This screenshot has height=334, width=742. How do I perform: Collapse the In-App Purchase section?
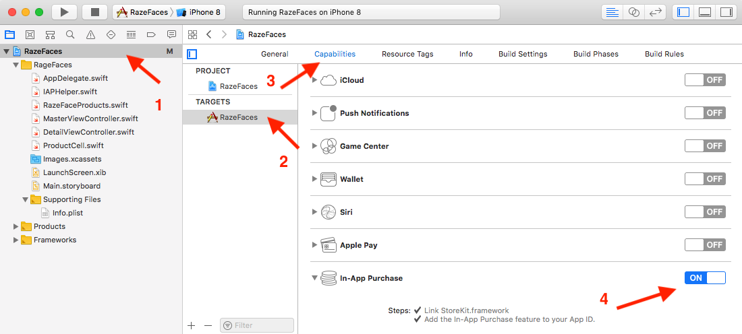point(314,278)
